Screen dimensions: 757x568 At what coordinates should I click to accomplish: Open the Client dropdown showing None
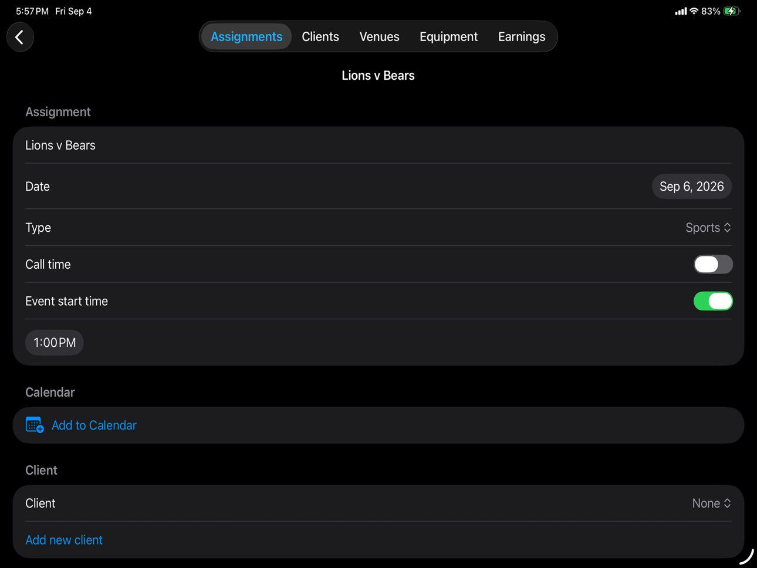click(x=711, y=503)
